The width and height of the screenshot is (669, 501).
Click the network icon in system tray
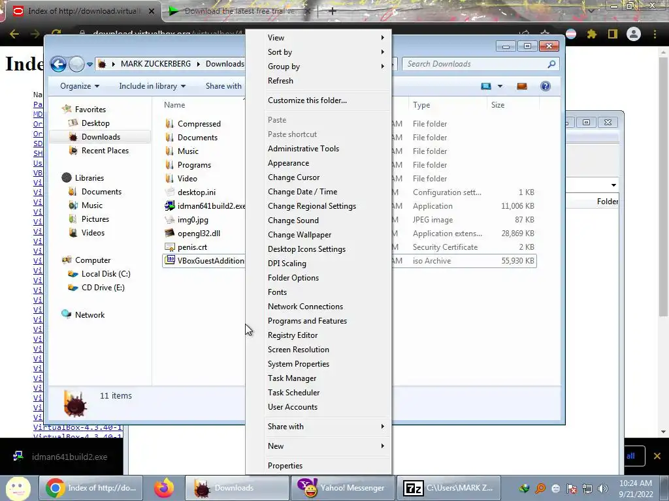click(587, 489)
